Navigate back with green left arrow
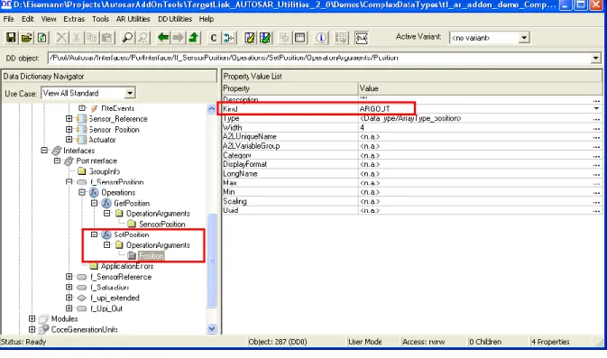 click(163, 38)
